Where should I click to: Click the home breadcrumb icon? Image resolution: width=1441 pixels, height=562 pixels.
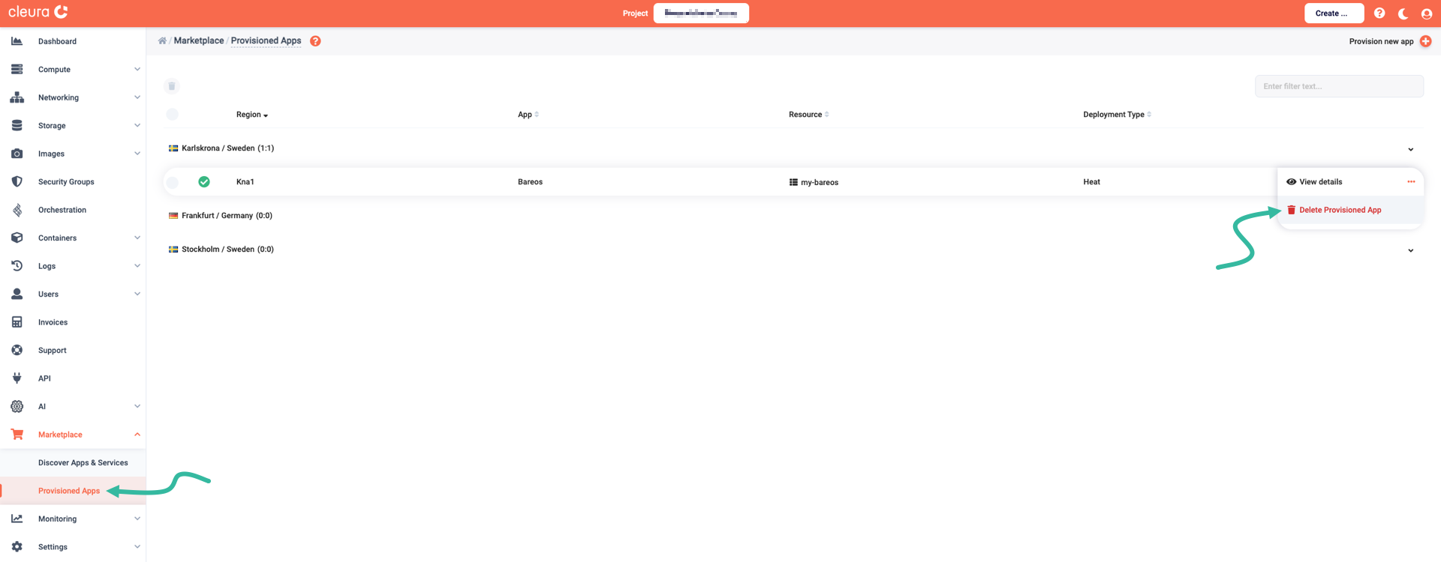coord(162,41)
